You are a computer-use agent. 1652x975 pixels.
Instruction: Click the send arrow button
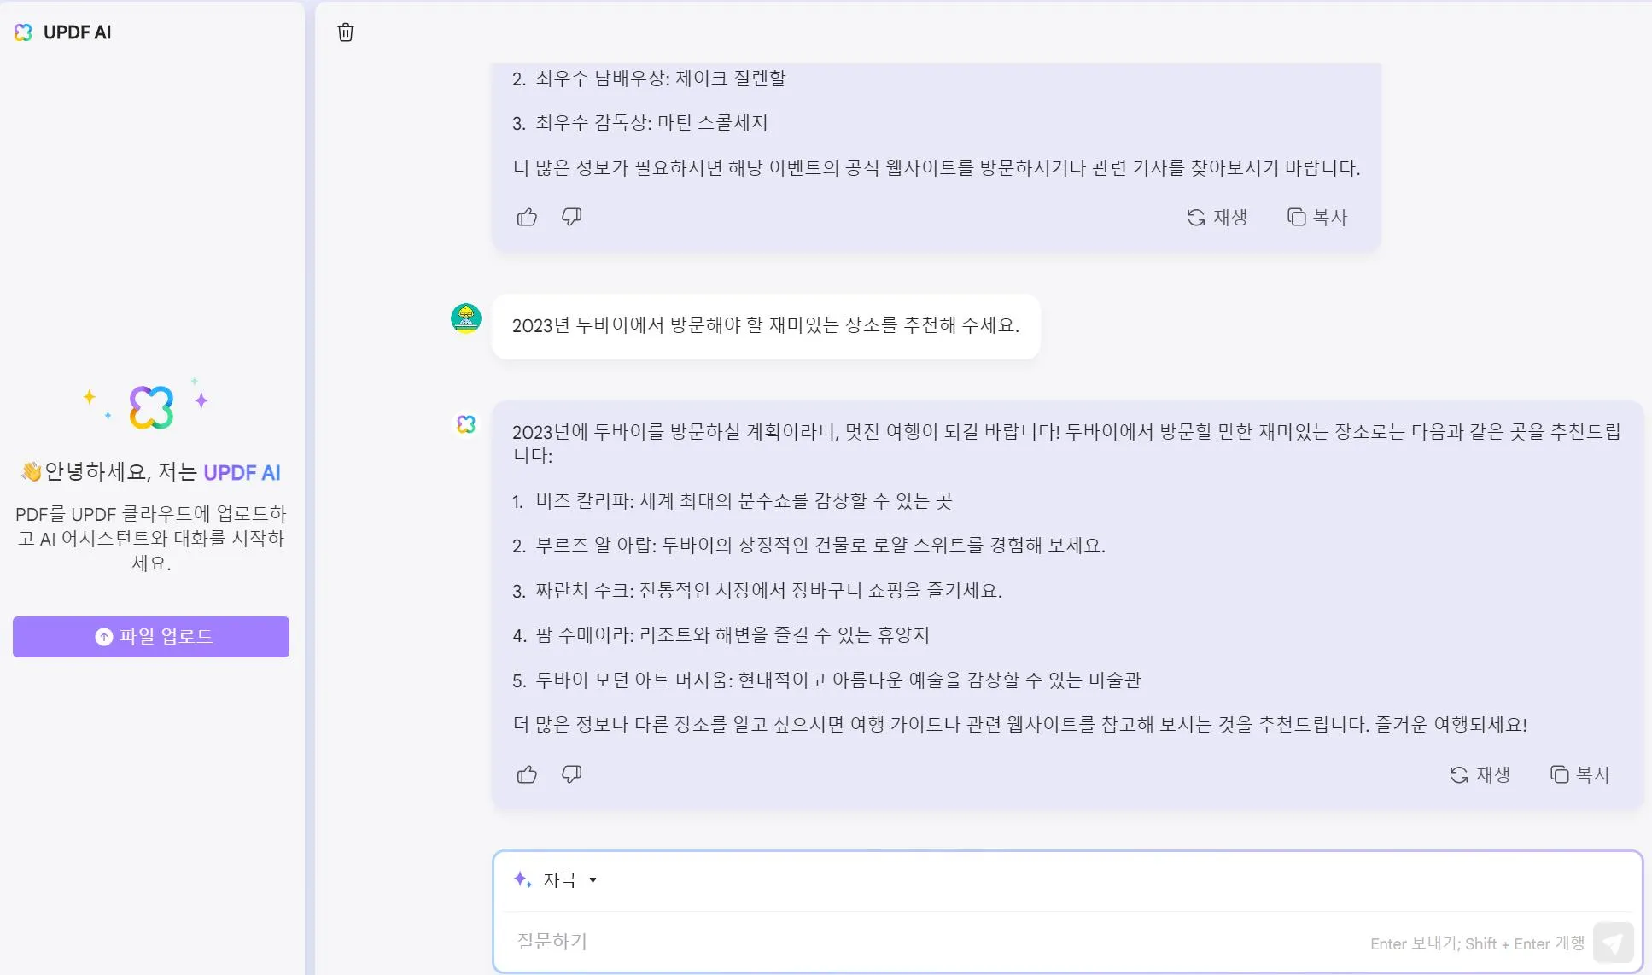point(1613,943)
